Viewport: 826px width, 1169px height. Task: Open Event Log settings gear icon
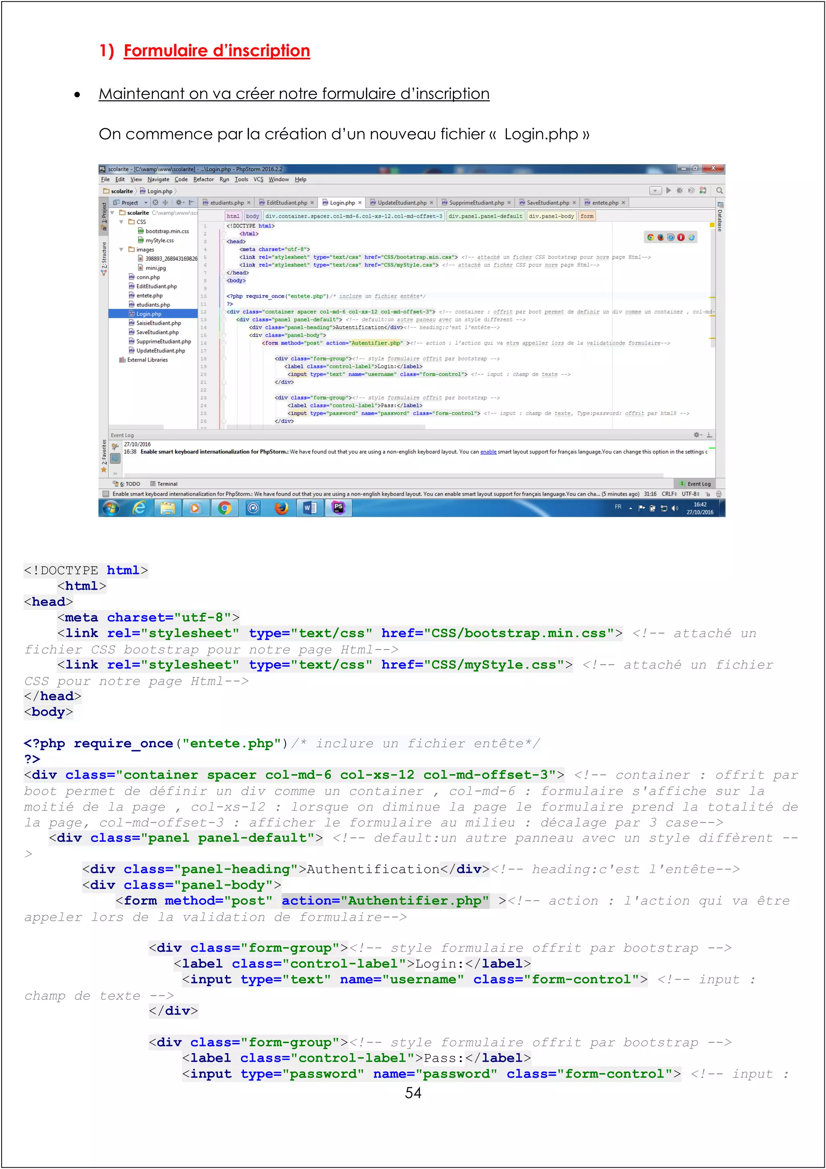click(697, 435)
